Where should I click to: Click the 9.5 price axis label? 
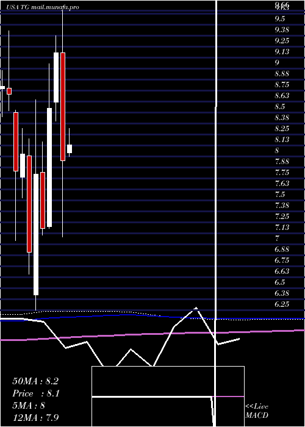click(280, 19)
